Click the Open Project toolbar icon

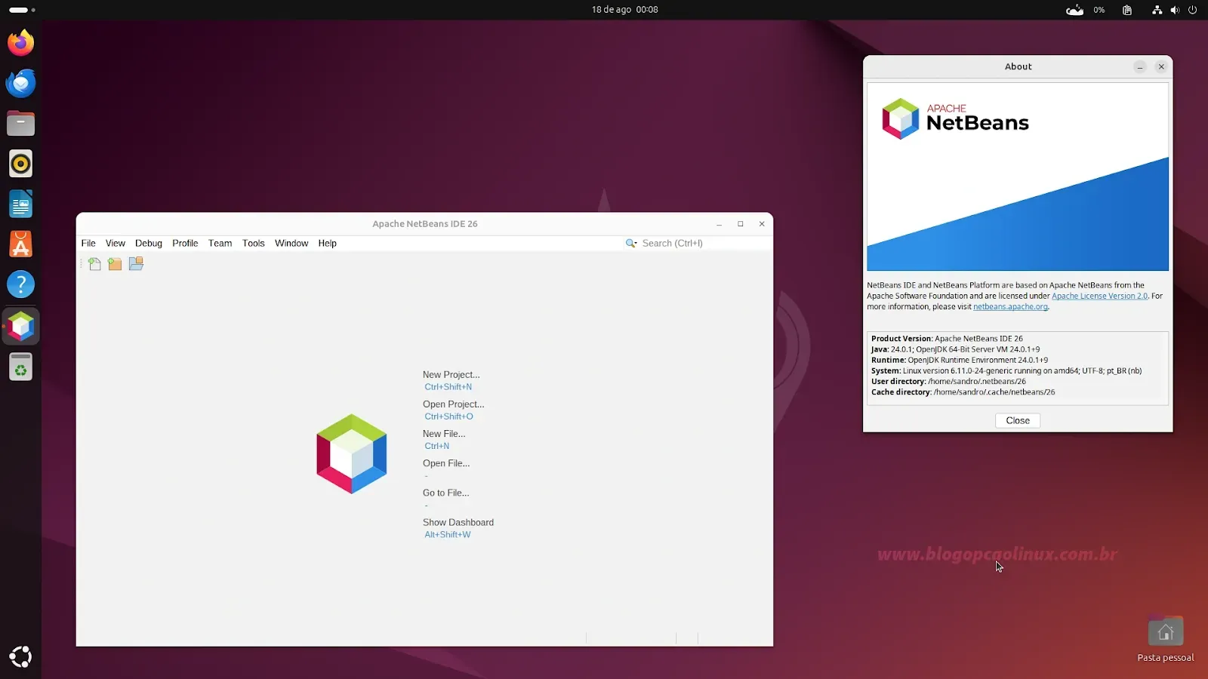[136, 264]
